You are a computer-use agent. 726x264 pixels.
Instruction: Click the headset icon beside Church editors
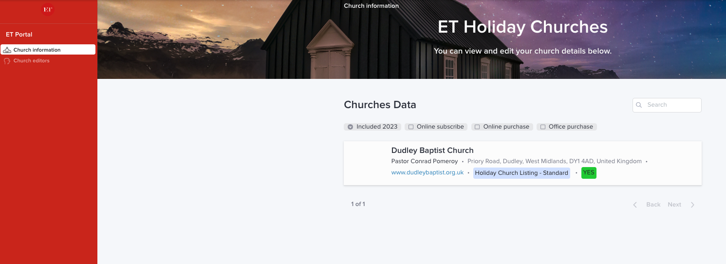pos(7,61)
